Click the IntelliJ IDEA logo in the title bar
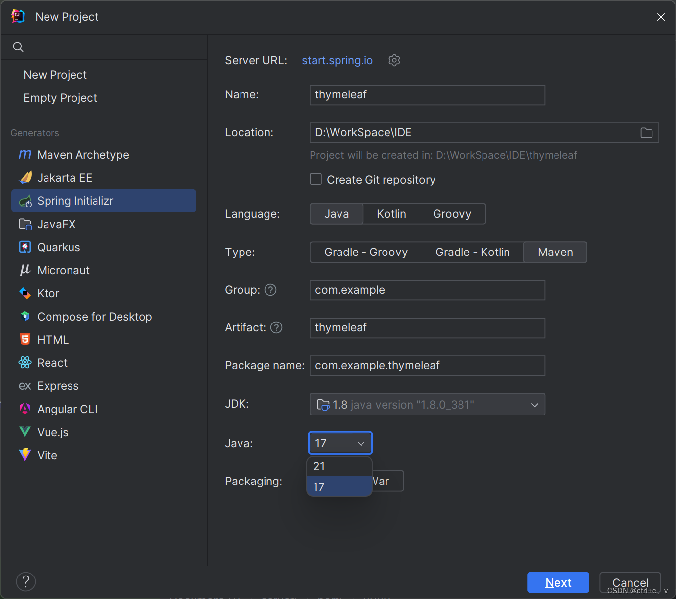Image resolution: width=676 pixels, height=599 pixels. [18, 16]
